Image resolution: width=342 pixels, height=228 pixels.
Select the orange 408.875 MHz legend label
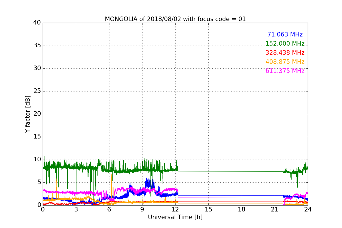(x=285, y=62)
